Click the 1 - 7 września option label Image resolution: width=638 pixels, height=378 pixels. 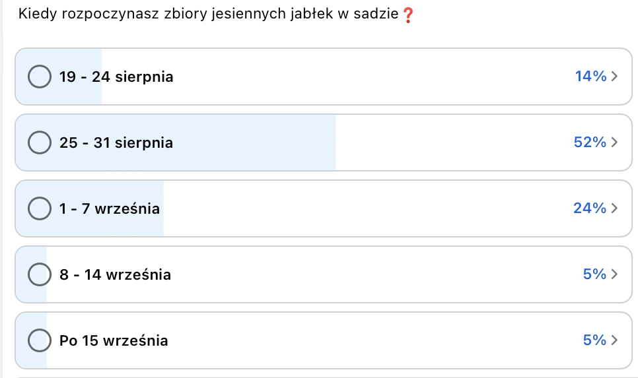[110, 208]
